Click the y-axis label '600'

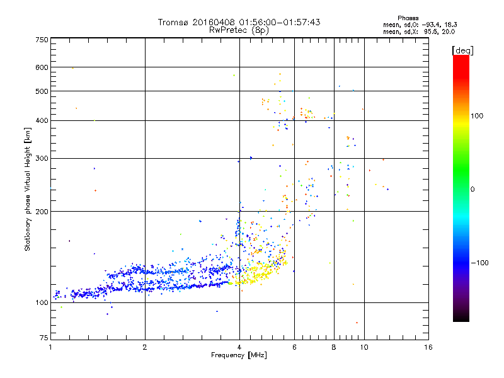(x=42, y=67)
